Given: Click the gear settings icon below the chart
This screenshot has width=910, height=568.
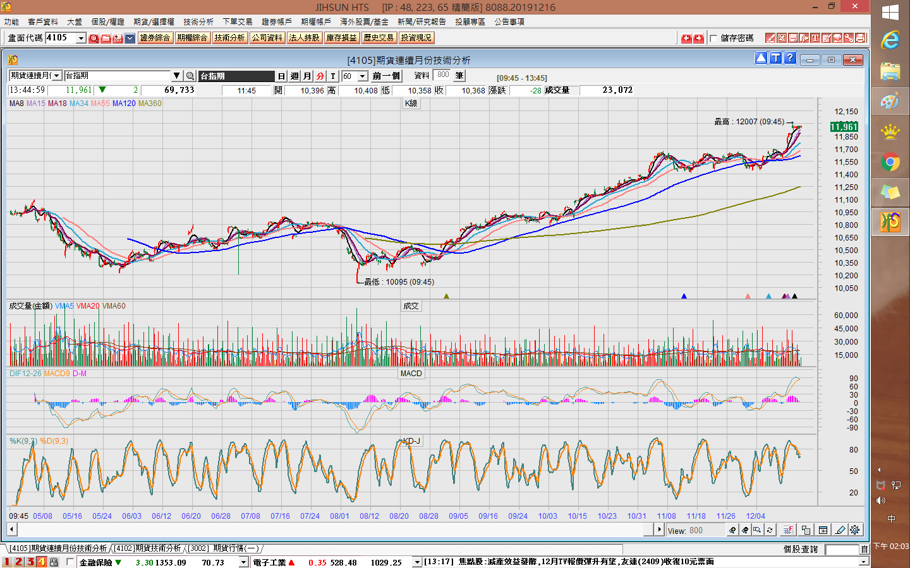Looking at the screenshot, I should click(855, 530).
